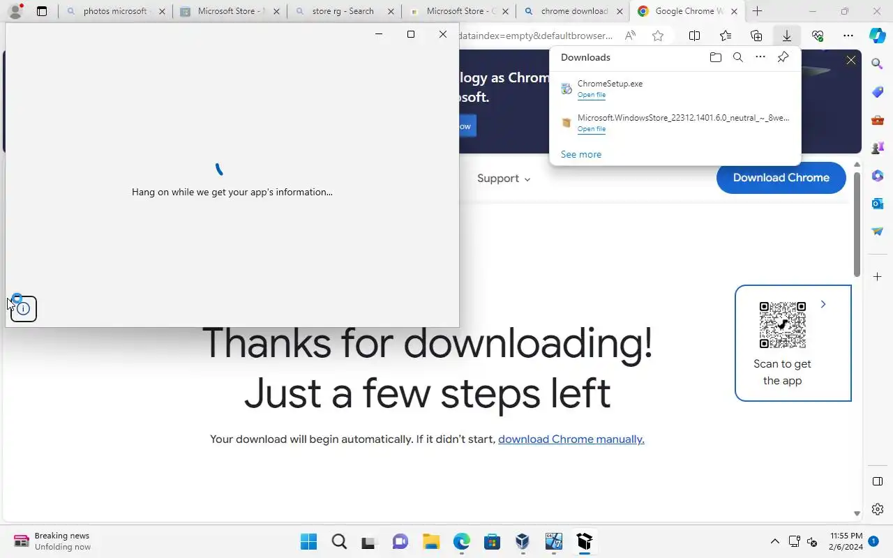The image size is (893, 558).
Task: Open the Favorites list icon
Action: point(726,36)
